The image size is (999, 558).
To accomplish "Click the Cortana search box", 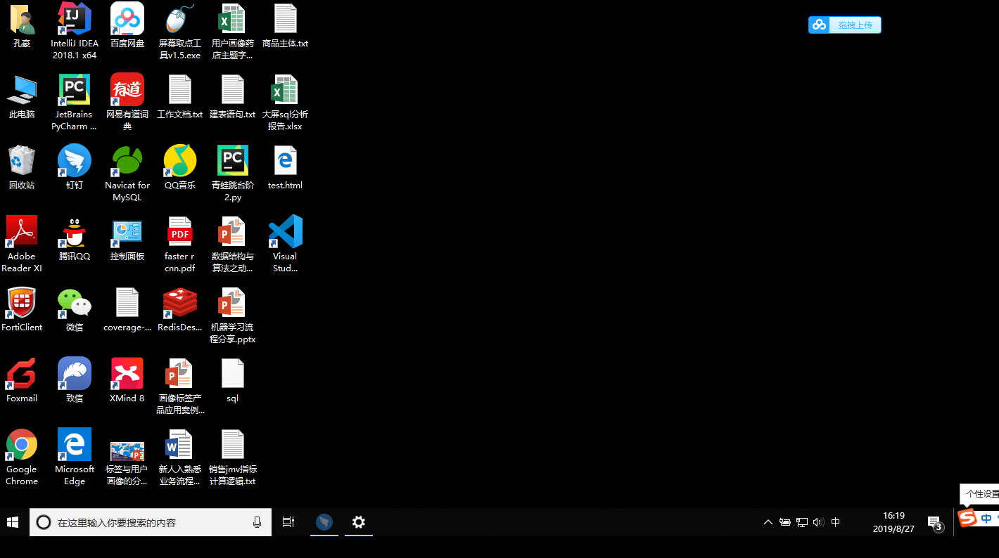I will point(151,522).
